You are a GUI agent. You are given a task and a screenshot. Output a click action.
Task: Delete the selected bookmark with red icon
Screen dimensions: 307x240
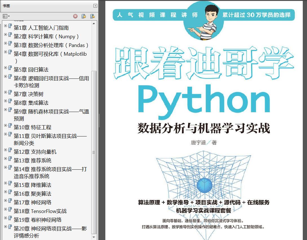pos(75,16)
